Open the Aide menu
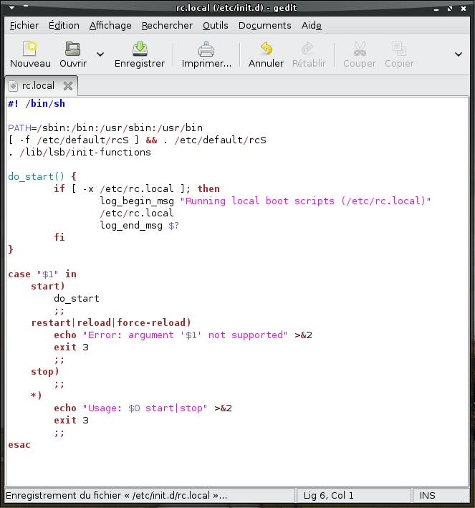Viewport: 475px width, 508px height. [312, 25]
